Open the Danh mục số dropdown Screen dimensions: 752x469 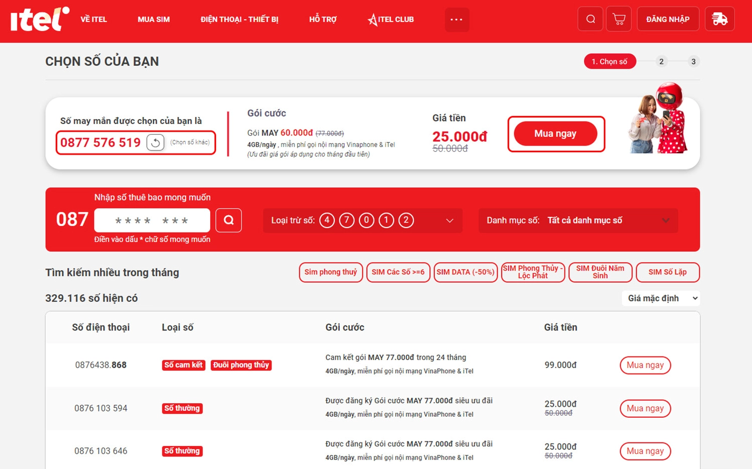pyautogui.click(x=578, y=220)
